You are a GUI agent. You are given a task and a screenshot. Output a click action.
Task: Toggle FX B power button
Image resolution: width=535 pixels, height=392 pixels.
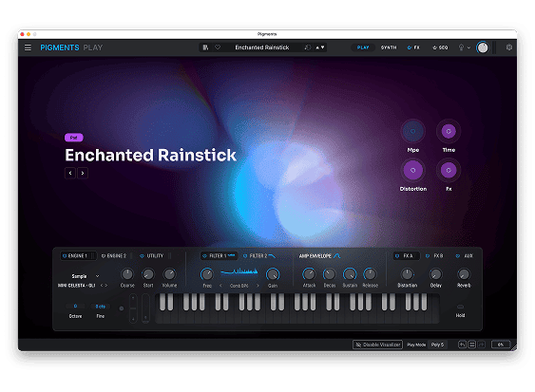click(x=428, y=255)
